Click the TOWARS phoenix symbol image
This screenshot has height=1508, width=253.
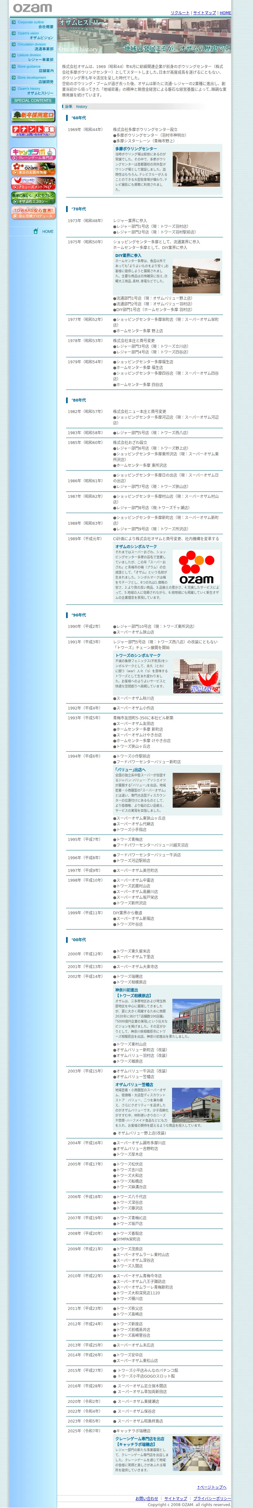pos(196,677)
